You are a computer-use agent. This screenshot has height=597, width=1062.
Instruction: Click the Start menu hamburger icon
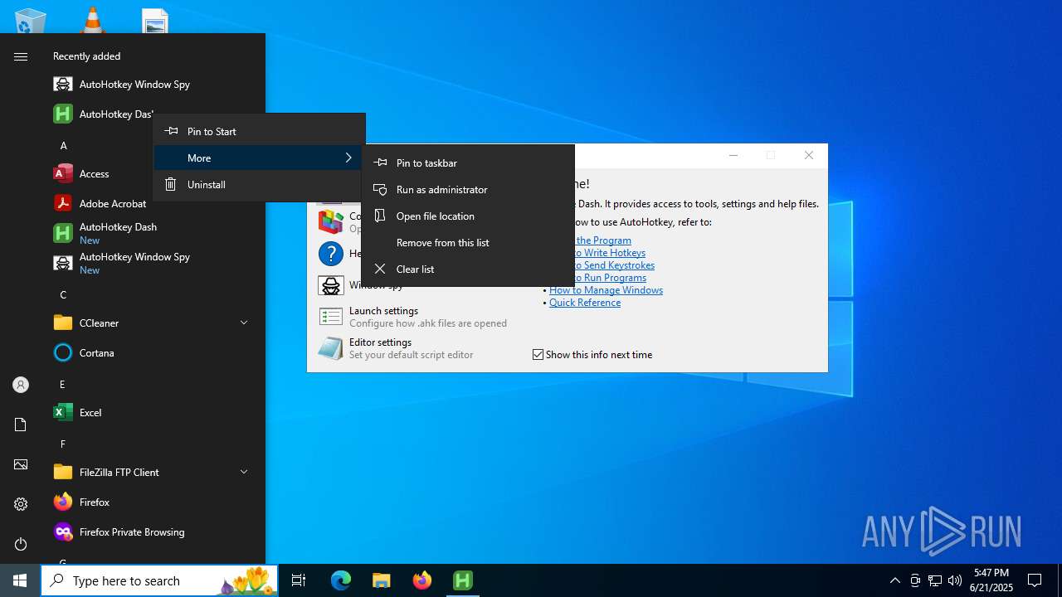tap(21, 56)
